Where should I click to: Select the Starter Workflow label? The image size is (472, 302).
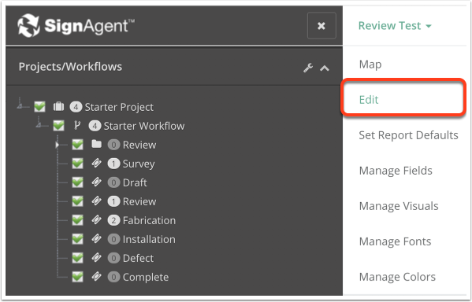click(x=144, y=126)
